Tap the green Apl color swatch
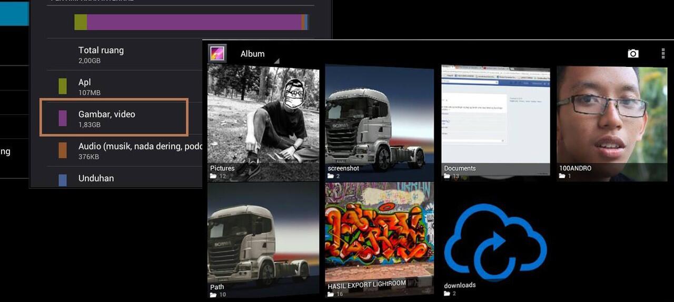The width and height of the screenshot is (674, 302). click(63, 86)
